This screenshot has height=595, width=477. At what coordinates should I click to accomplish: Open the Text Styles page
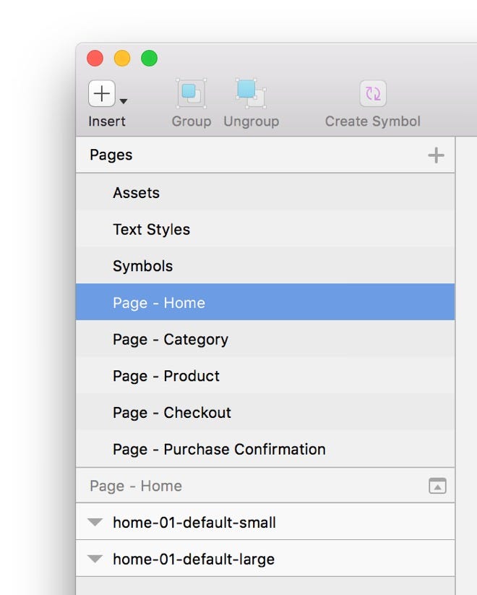[x=265, y=229]
